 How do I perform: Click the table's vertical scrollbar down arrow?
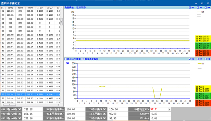(62, 102)
